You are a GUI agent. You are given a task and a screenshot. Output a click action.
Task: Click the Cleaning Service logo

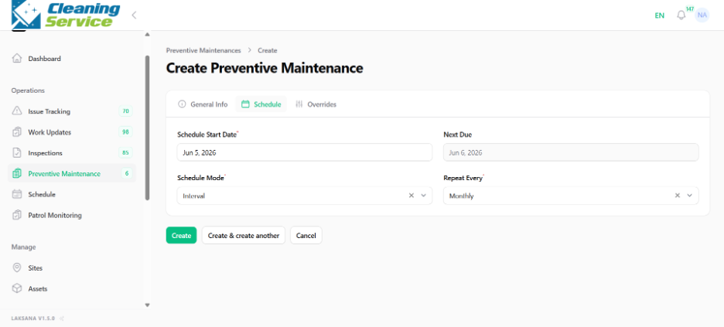coord(66,14)
